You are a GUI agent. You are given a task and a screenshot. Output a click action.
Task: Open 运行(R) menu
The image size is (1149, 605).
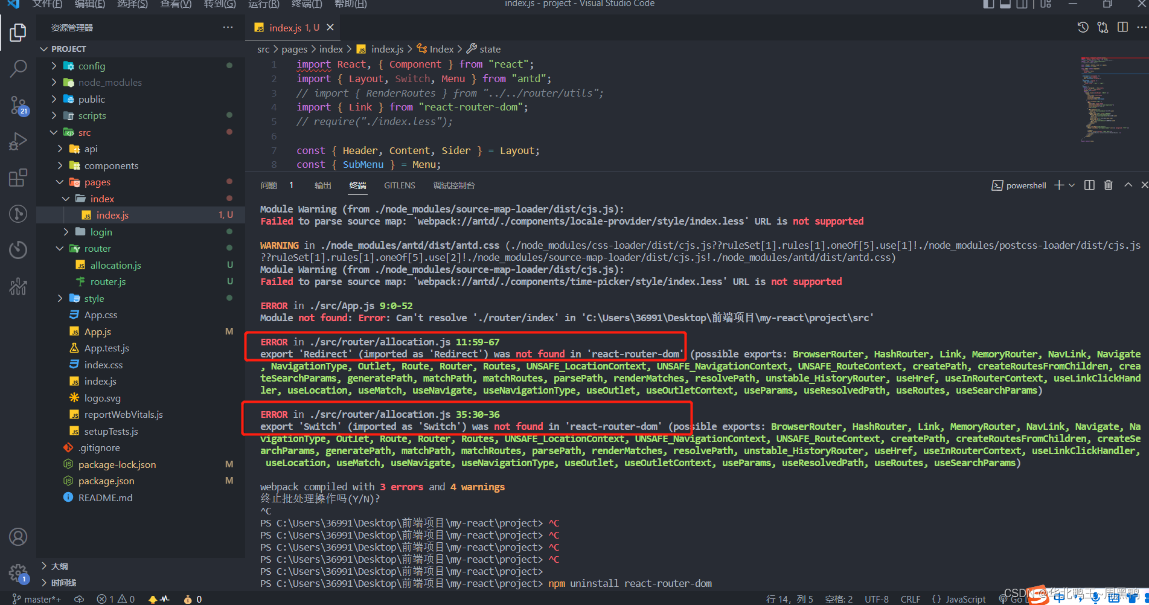click(x=264, y=4)
